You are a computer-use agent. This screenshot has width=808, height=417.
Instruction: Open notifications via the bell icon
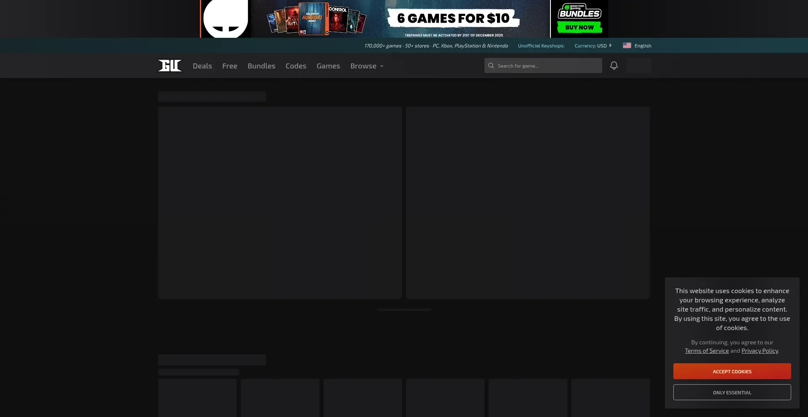[x=614, y=66]
